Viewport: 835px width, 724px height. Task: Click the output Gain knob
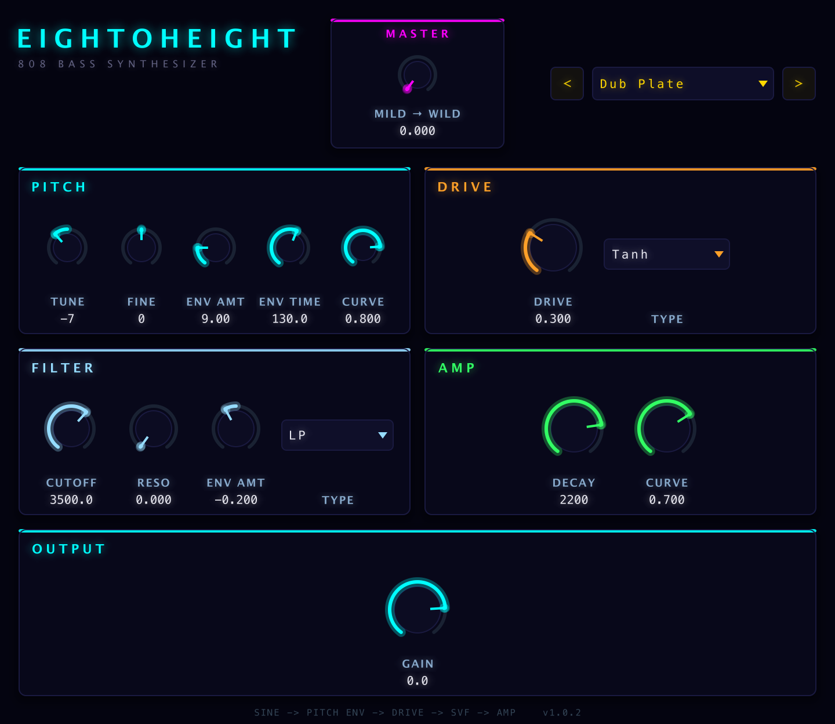coord(418,608)
